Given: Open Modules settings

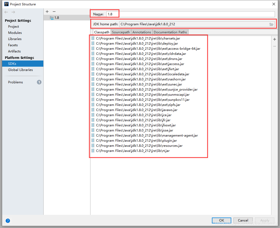Looking at the screenshot, I should [x=15, y=33].
